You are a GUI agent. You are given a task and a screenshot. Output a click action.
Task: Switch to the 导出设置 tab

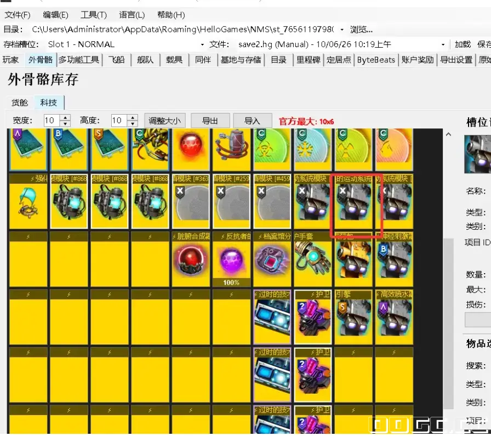pyautogui.click(x=456, y=60)
